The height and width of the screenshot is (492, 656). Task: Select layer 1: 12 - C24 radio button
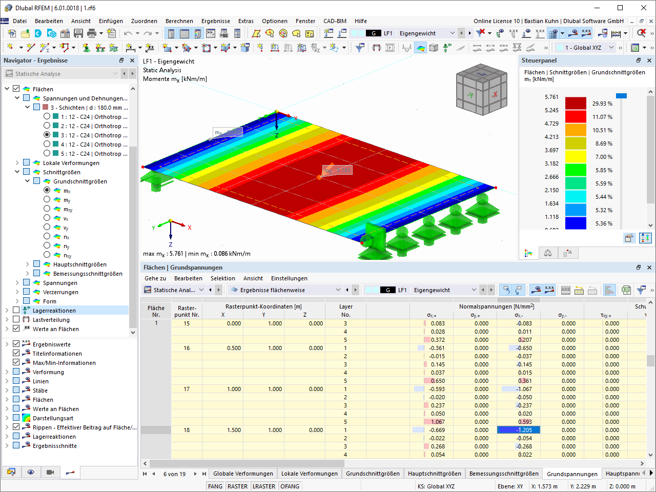click(47, 117)
